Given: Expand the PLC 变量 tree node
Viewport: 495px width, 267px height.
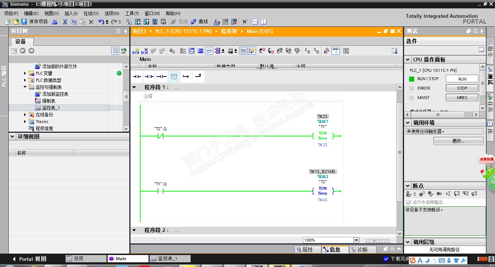Looking at the screenshot, I should (x=25, y=73).
